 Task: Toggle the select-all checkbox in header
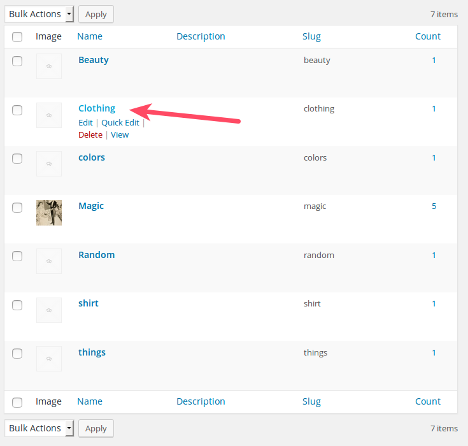(x=17, y=37)
